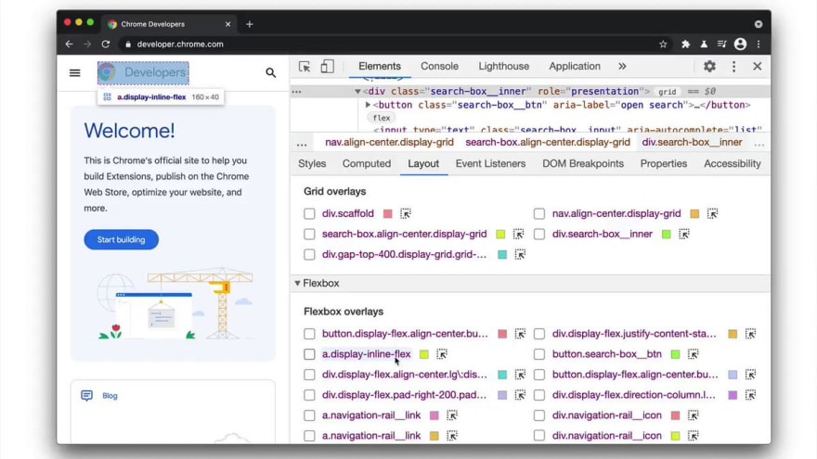Open the Extensions puzzle icon
Image resolution: width=817 pixels, height=459 pixels.
(x=686, y=45)
